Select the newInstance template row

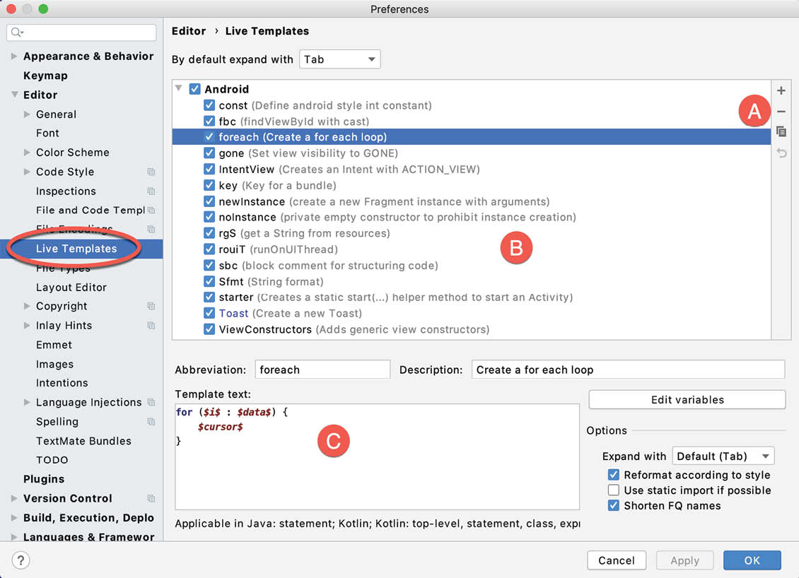[252, 201]
